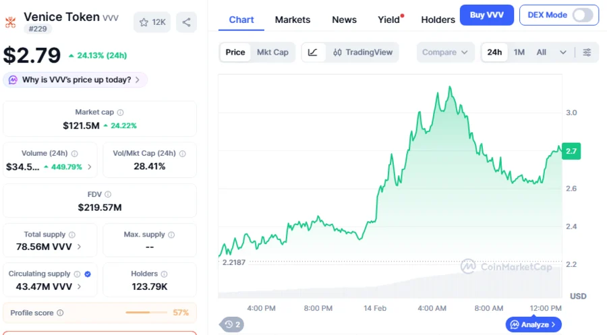
Task: Open the Compare dropdown
Action: tap(445, 53)
